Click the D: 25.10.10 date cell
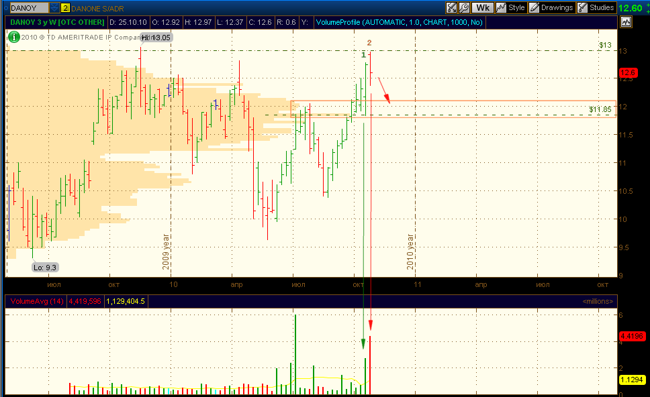Viewport: 650px width, 397px height. coord(128,22)
